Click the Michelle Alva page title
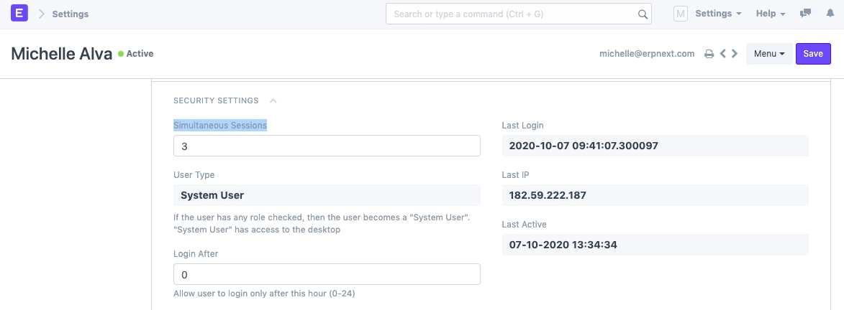Viewport: 844px width, 310px height. (x=62, y=54)
